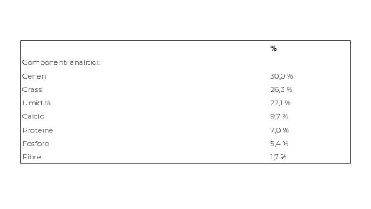The image size is (371, 209).
Task: Select the 5,4 % Fosforo value
Action: (279, 144)
